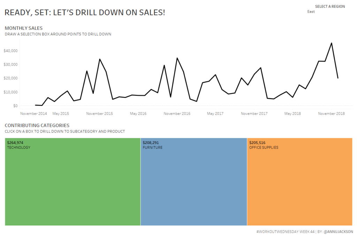Screen dimensions: 357x238
Task: Click the $208,291 Furniture sales label
Action: pos(151,143)
